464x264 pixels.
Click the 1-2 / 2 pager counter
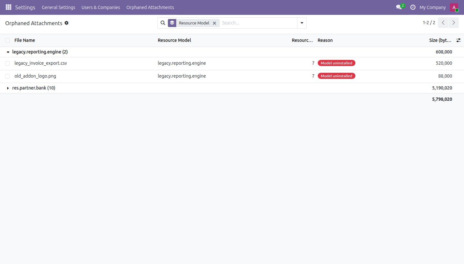429,23
